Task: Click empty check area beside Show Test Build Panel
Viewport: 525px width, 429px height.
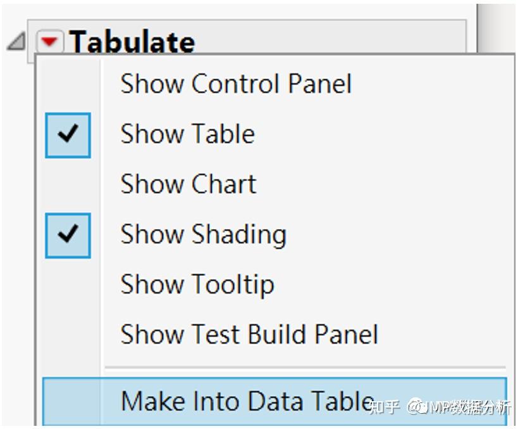Action: (x=68, y=335)
